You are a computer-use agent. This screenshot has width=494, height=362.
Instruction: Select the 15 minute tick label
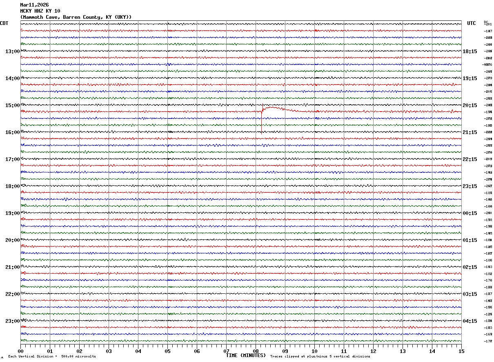coord(461,351)
